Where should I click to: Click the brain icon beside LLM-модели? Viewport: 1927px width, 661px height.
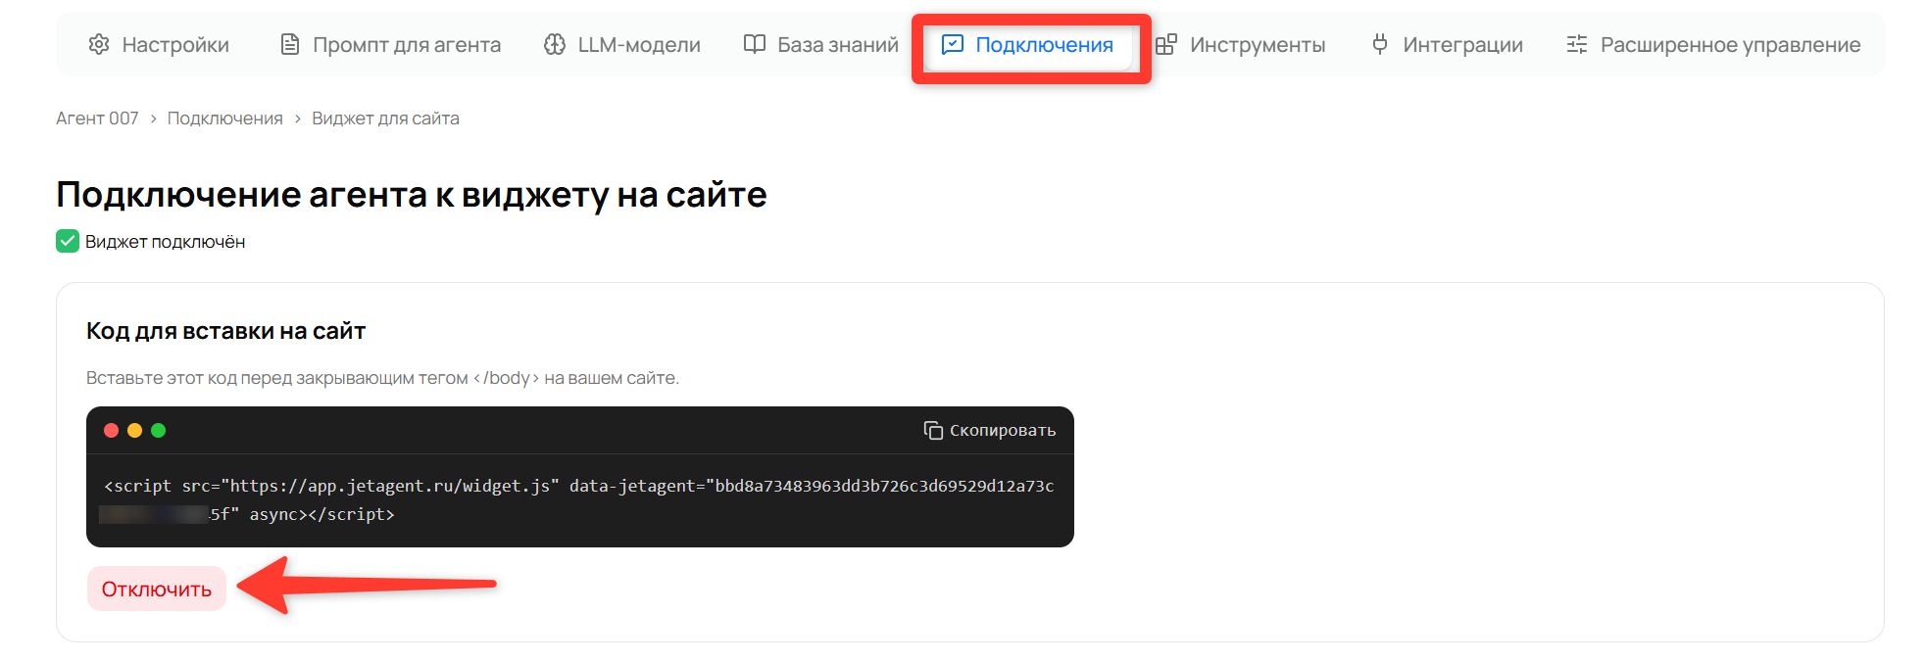click(x=555, y=45)
